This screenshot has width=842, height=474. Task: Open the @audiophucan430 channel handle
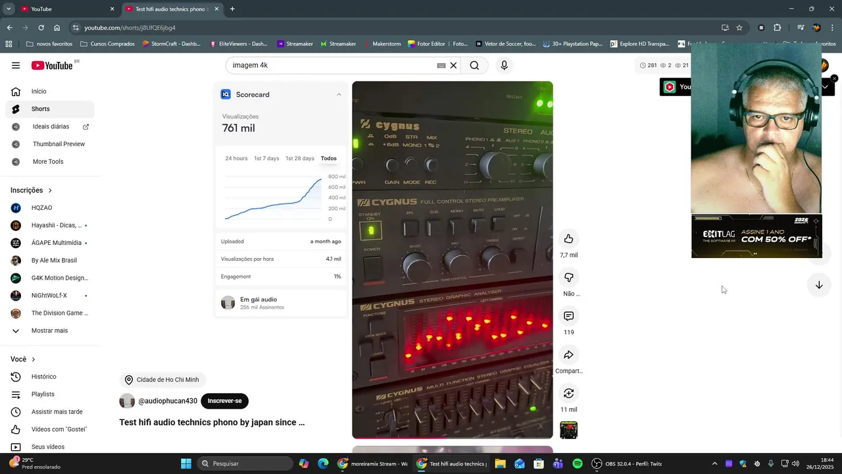[x=167, y=401]
